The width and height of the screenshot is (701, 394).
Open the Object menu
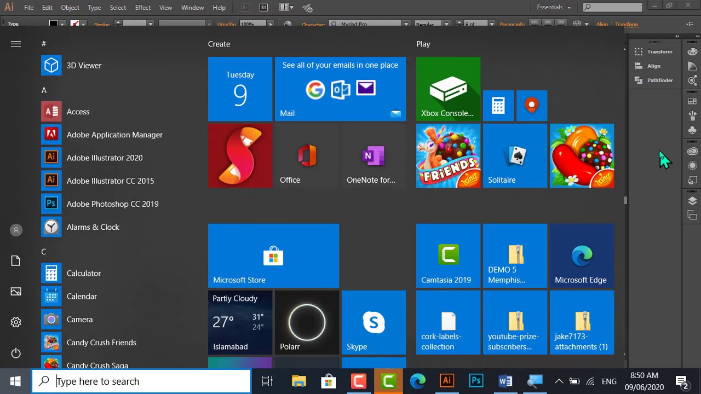pos(70,8)
